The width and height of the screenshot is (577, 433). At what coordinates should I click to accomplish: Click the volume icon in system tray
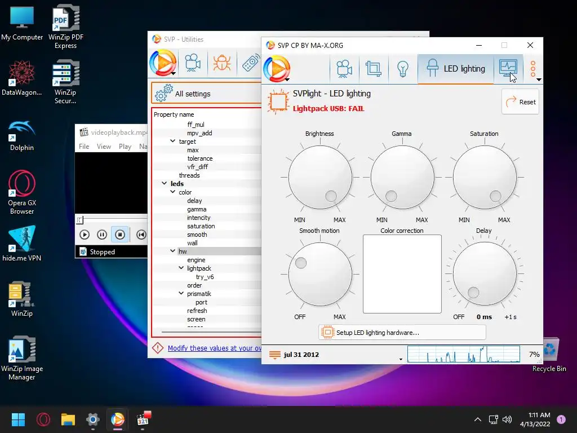tap(507, 419)
